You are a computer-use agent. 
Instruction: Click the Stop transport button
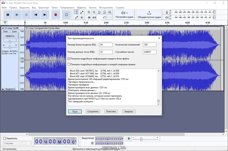(x=26, y=15)
